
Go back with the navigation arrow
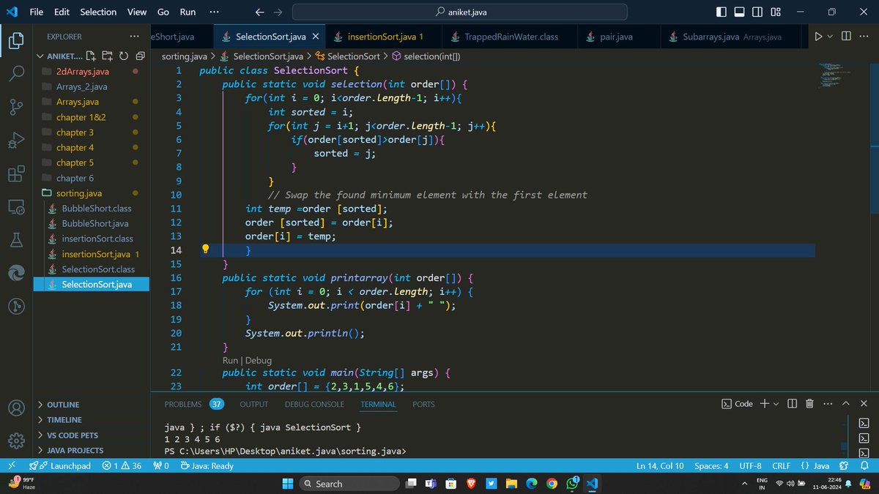coord(259,12)
